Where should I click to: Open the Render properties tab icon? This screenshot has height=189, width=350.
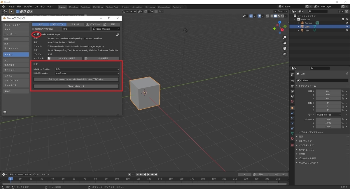click(292, 81)
